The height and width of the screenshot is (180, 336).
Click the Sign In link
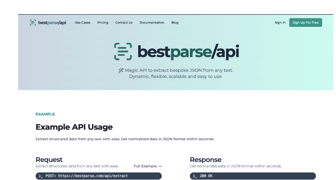[280, 23]
